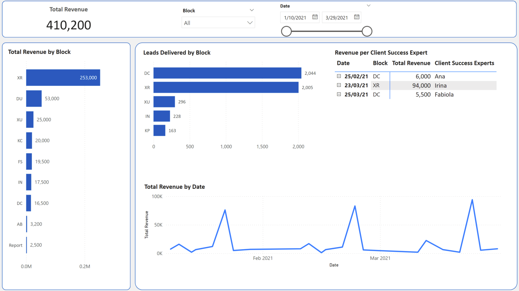519x291 pixels.
Task: Click the Revenue per Client Success Expert title
Action: [381, 53]
